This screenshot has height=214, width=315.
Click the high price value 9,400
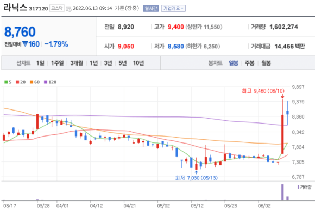pyautogui.click(x=176, y=27)
